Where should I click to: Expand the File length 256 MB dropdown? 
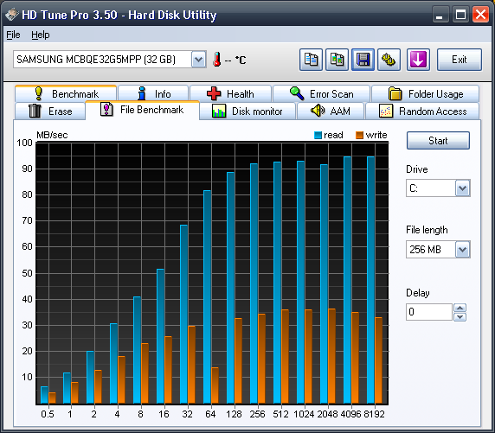click(x=462, y=250)
